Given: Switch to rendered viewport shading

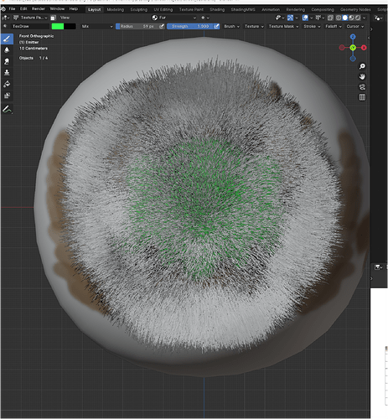Looking at the screenshot, I should [358, 18].
